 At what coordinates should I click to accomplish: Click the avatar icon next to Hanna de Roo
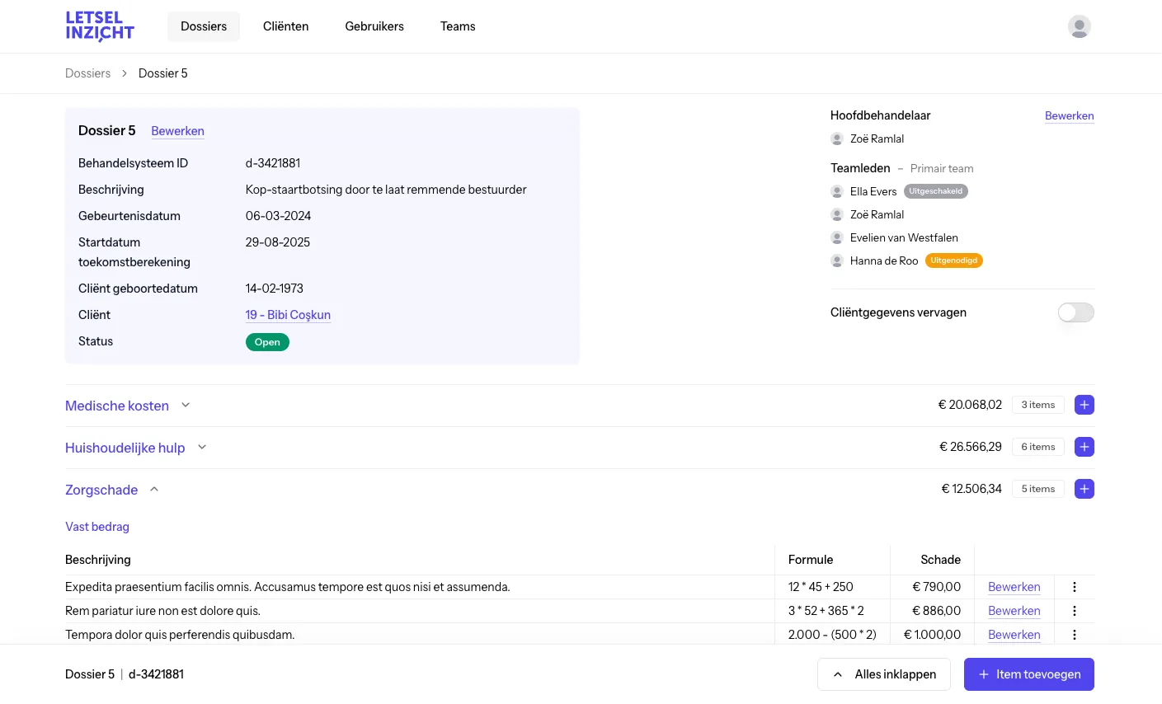(837, 260)
